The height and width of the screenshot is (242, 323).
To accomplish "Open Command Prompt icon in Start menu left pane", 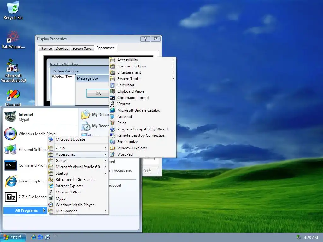I will [x=10, y=165].
